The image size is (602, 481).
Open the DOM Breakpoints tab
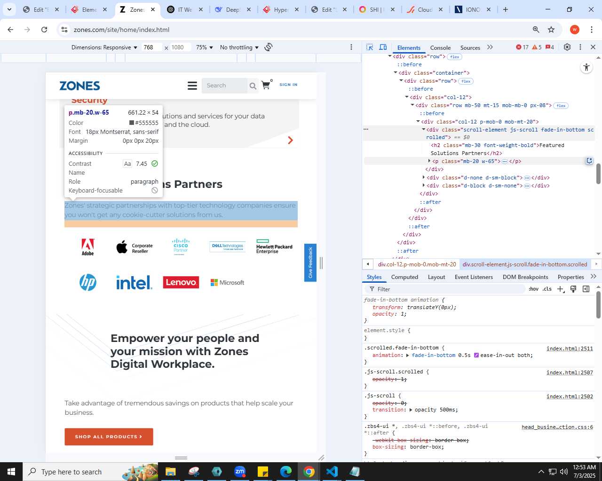point(525,277)
